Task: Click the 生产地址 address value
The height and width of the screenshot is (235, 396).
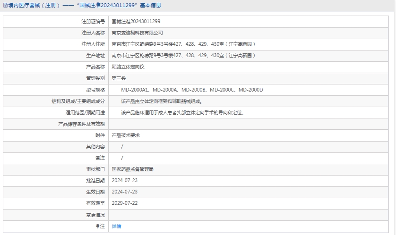Action: (x=183, y=56)
